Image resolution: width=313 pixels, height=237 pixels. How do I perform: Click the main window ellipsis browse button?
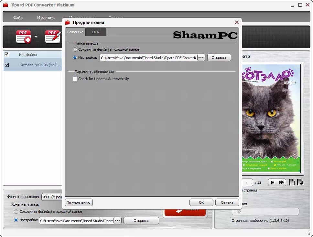click(x=117, y=221)
